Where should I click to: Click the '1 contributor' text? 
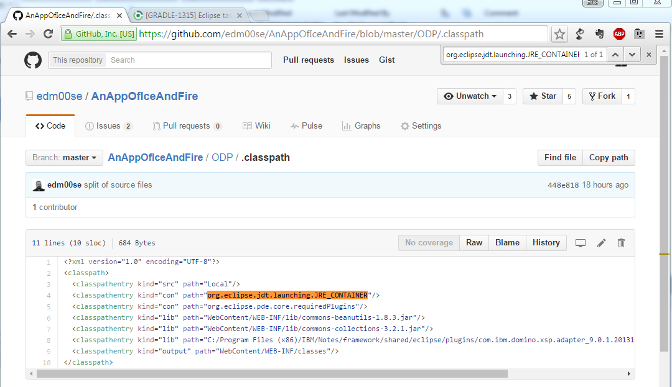(x=55, y=207)
